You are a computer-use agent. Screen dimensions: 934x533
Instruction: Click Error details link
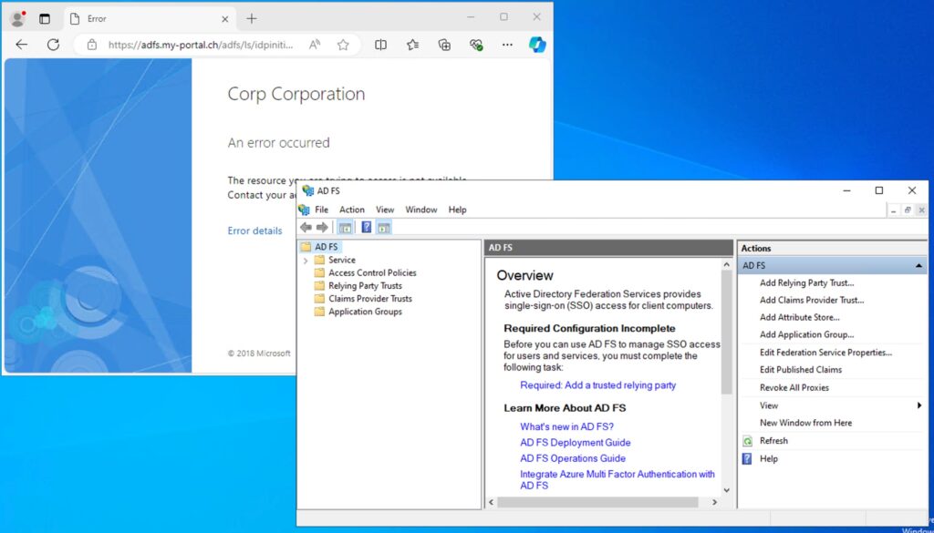(254, 231)
